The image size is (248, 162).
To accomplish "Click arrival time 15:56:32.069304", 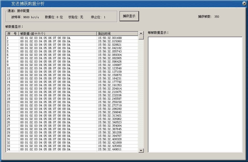I will tap(110, 55).
